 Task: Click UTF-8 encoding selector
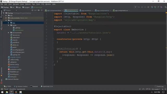[148, 89]
